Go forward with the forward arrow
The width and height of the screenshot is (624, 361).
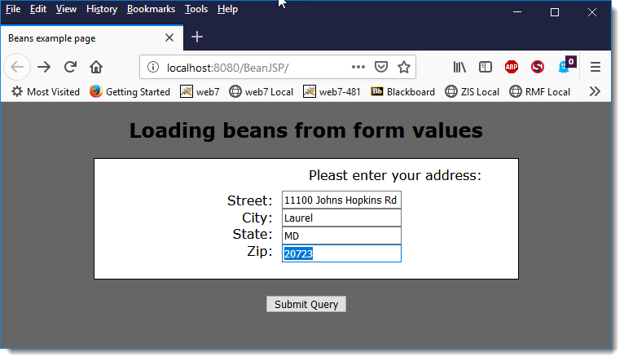pos(44,67)
